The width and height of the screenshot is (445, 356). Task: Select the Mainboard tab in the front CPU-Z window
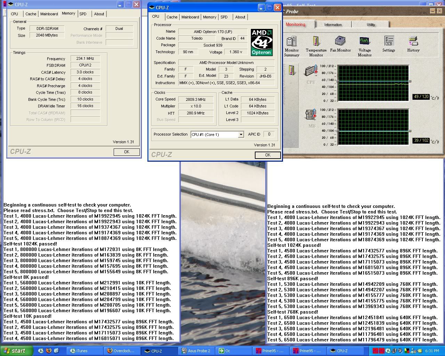190,17
